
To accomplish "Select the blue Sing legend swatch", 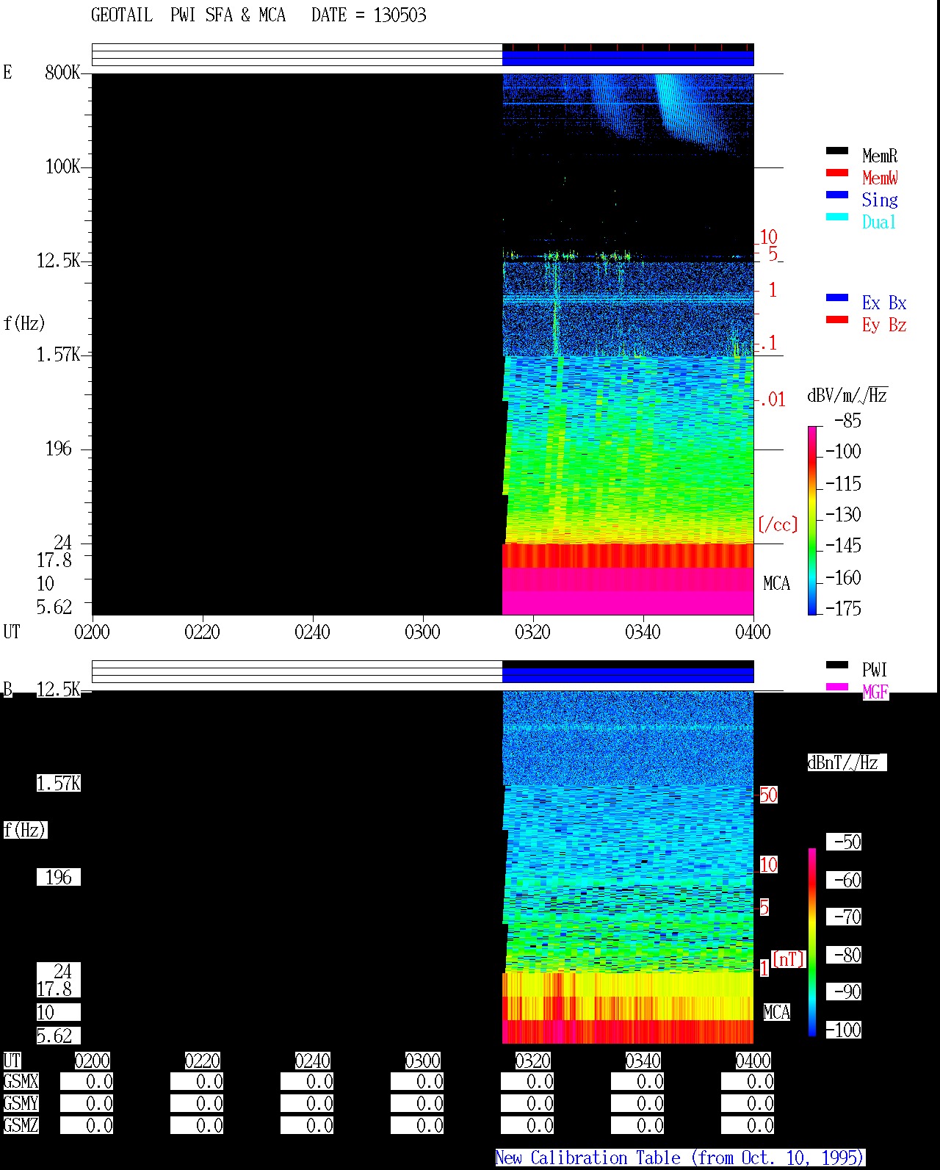I will [x=837, y=195].
